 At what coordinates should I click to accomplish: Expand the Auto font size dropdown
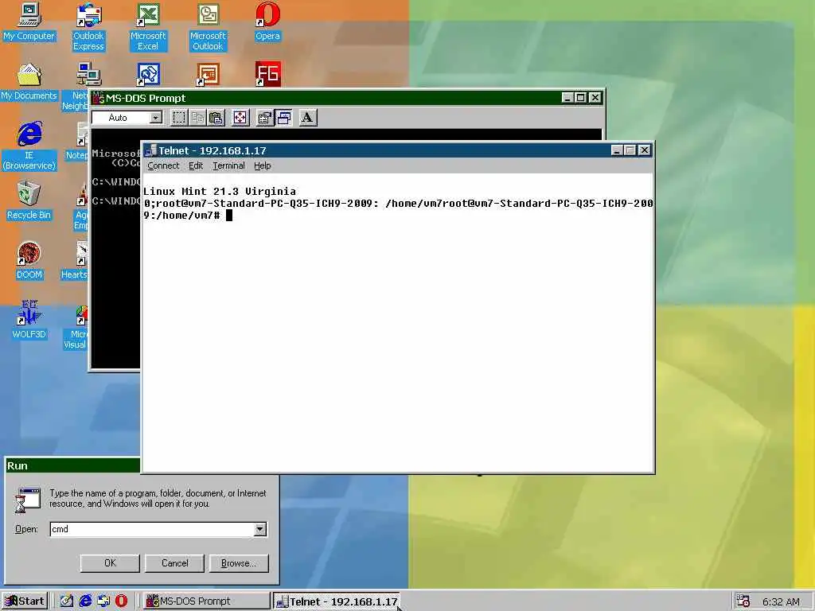pos(155,118)
